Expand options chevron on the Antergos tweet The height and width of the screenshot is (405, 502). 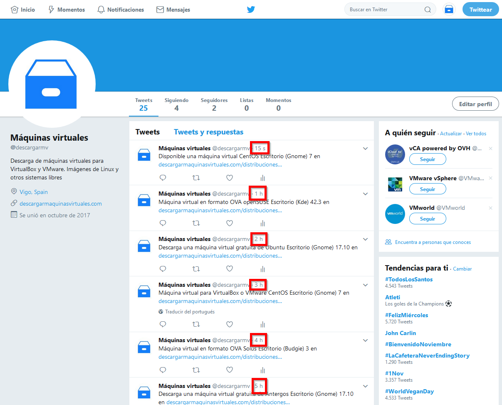365,386
